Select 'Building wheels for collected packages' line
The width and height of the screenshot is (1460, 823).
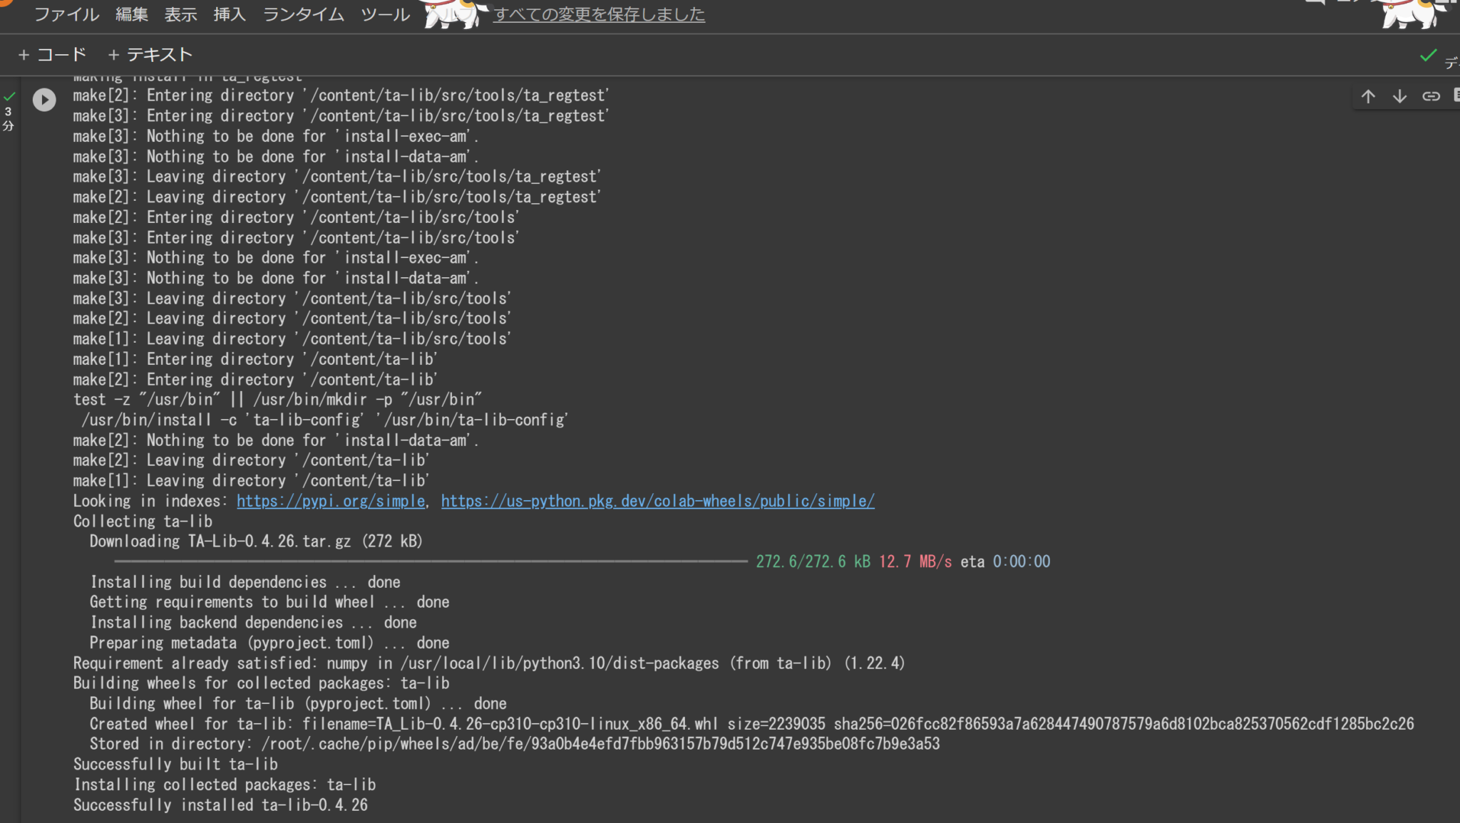pyautogui.click(x=262, y=683)
